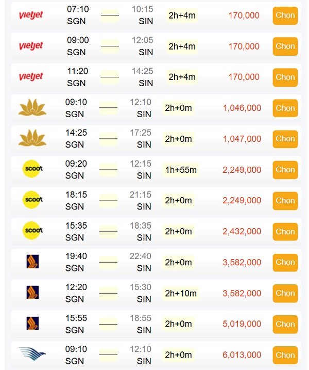Click the Vietnam Airlines lotus logo on the 09:10 flight

32,107
